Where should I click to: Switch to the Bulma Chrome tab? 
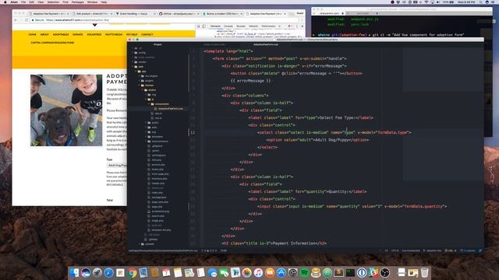[222, 14]
